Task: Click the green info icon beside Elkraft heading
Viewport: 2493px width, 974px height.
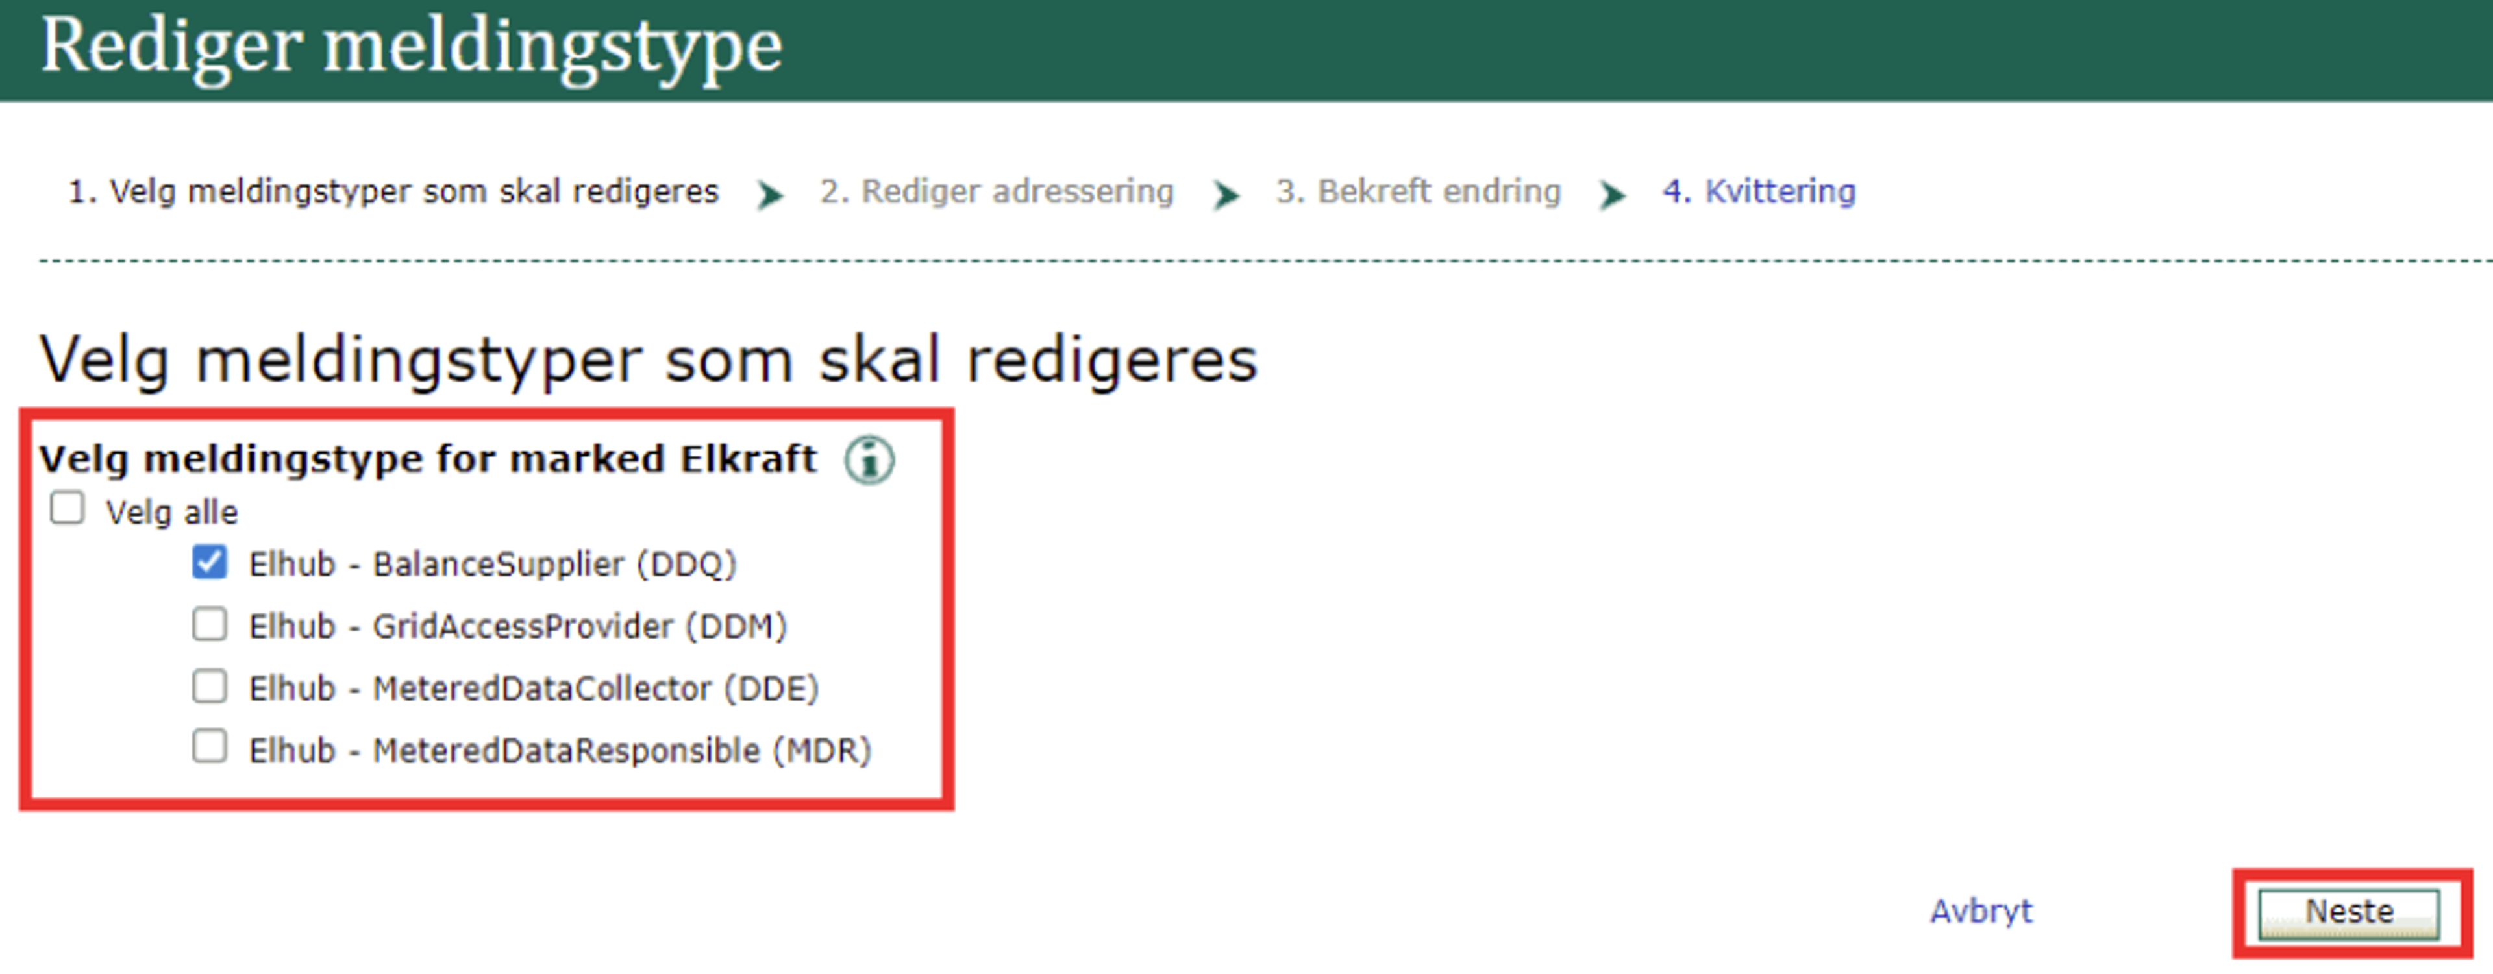Action: 868,459
